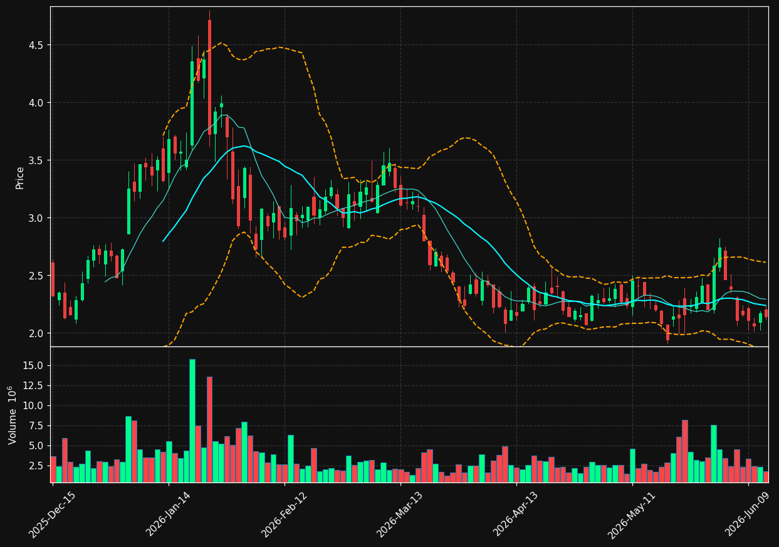
Task: Click the 2026-Jun-09 date label
Action: pyautogui.click(x=747, y=514)
